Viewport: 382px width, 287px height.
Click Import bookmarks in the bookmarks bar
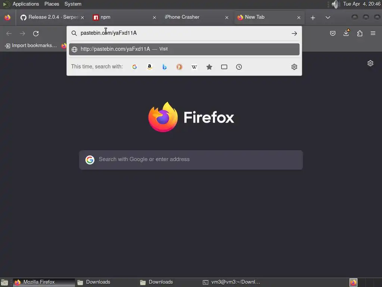point(31,46)
